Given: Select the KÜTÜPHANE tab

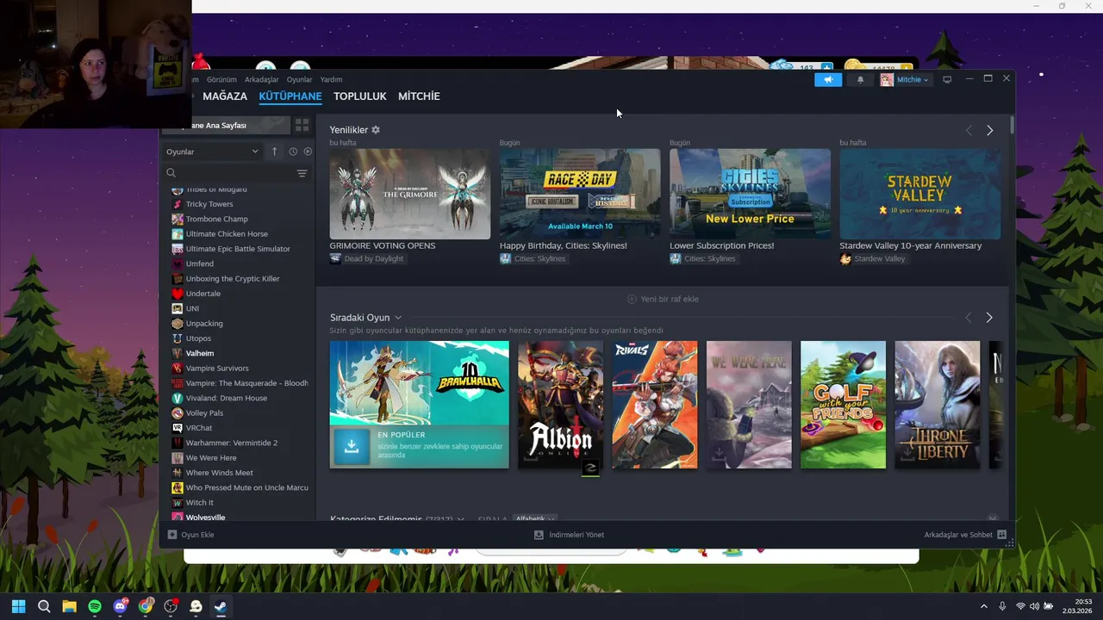Looking at the screenshot, I should [290, 96].
